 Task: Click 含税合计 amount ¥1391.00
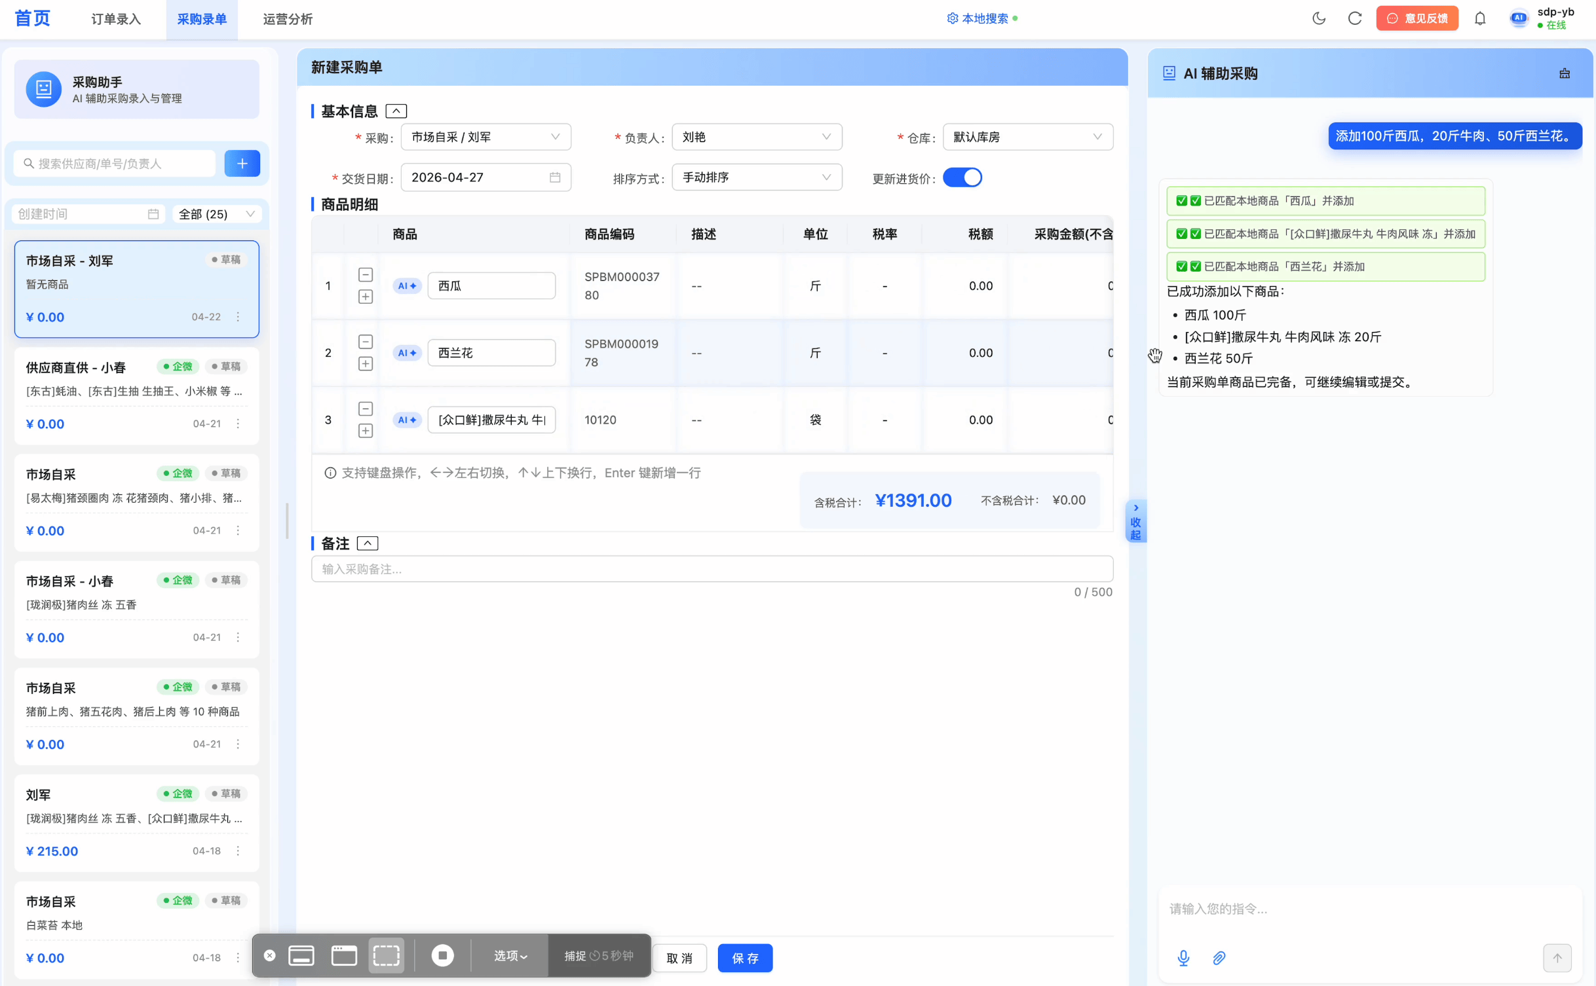(913, 500)
